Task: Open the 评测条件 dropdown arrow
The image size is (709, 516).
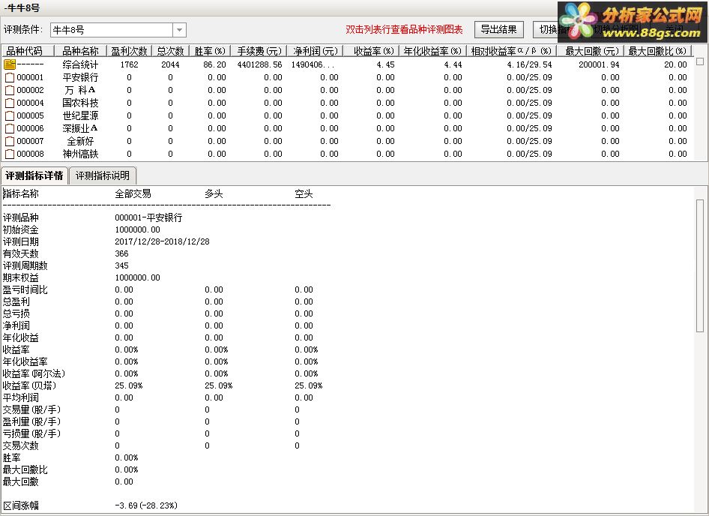Action: pyautogui.click(x=179, y=30)
